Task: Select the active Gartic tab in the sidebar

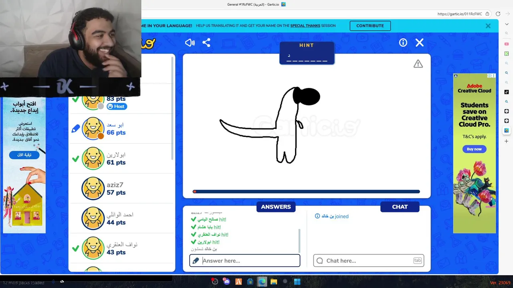Action: tap(507, 130)
